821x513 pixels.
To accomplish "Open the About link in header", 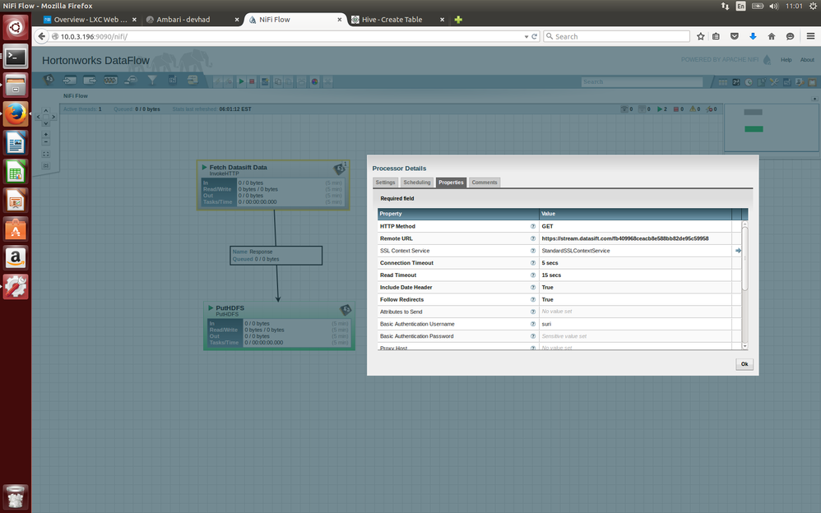I will click(x=807, y=60).
